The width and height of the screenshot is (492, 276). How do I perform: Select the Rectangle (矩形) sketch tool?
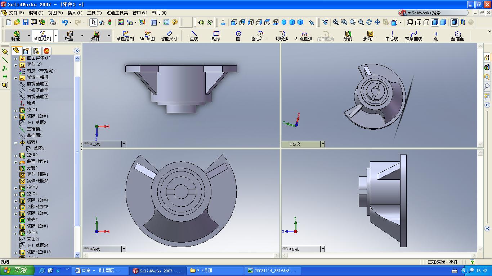(216, 36)
